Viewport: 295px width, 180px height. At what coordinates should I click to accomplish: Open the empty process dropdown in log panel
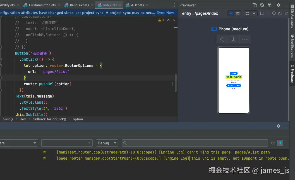click(x=67, y=143)
